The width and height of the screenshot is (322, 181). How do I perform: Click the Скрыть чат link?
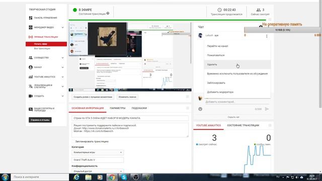(233, 117)
